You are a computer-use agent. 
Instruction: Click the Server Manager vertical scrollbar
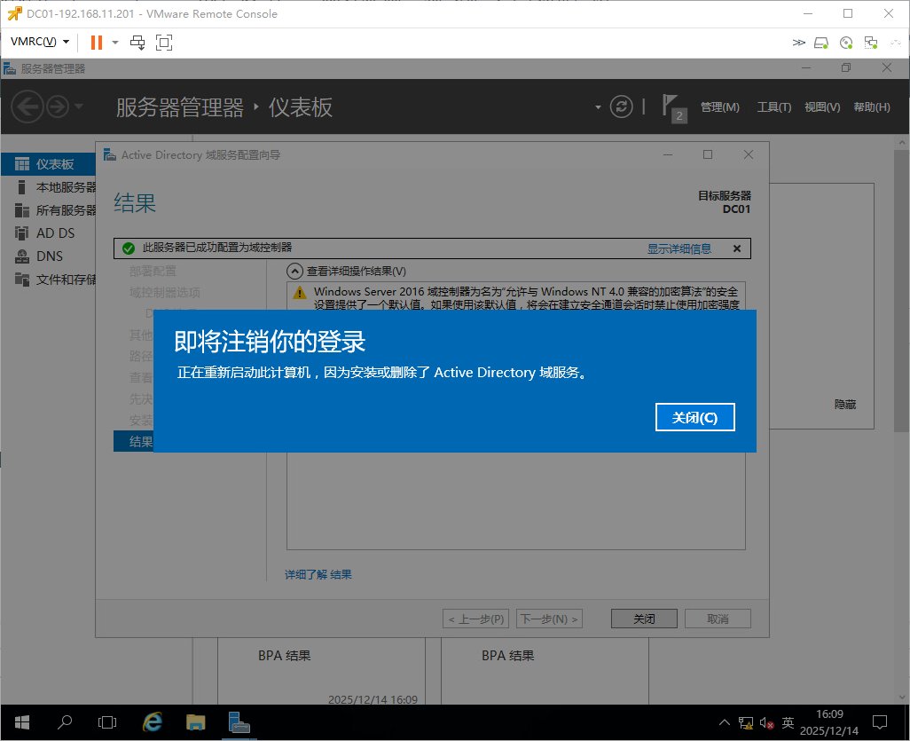(901, 290)
